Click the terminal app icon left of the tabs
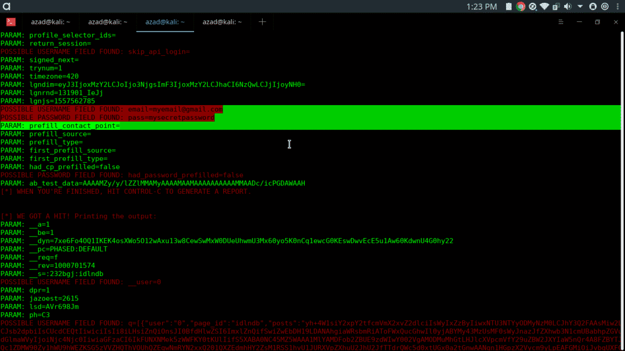The height and width of the screenshot is (351, 625). click(x=11, y=22)
